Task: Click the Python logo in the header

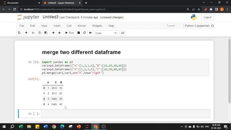Action: pyautogui.click(x=193, y=17)
